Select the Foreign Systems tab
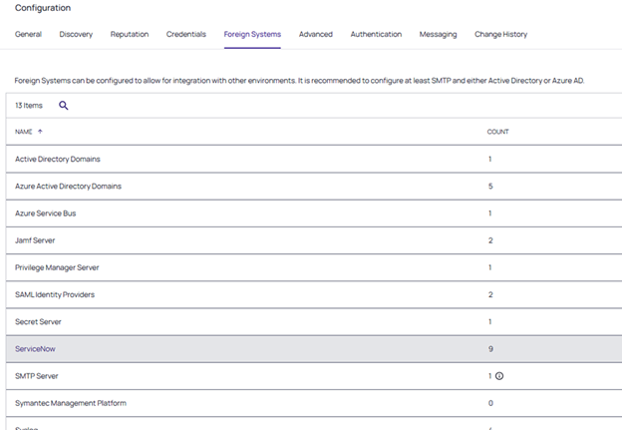The width and height of the screenshot is (622, 430). tap(252, 34)
